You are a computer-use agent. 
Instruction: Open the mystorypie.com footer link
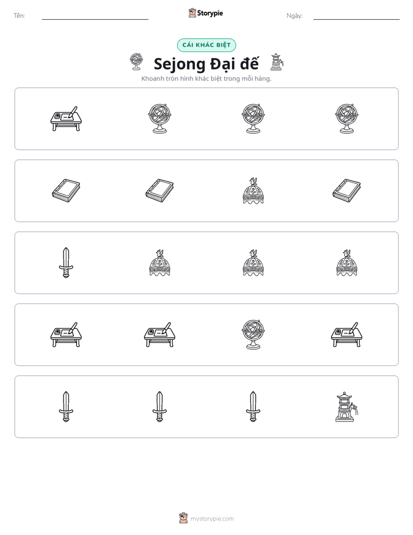212,519
